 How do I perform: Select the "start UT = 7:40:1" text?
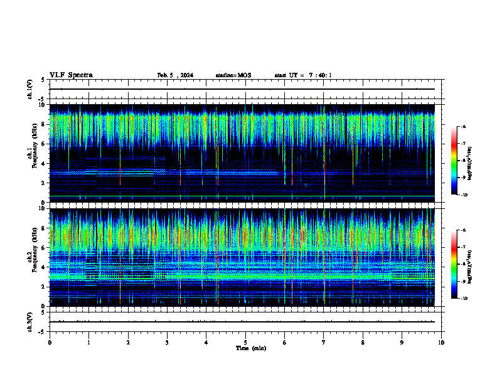tap(303, 75)
